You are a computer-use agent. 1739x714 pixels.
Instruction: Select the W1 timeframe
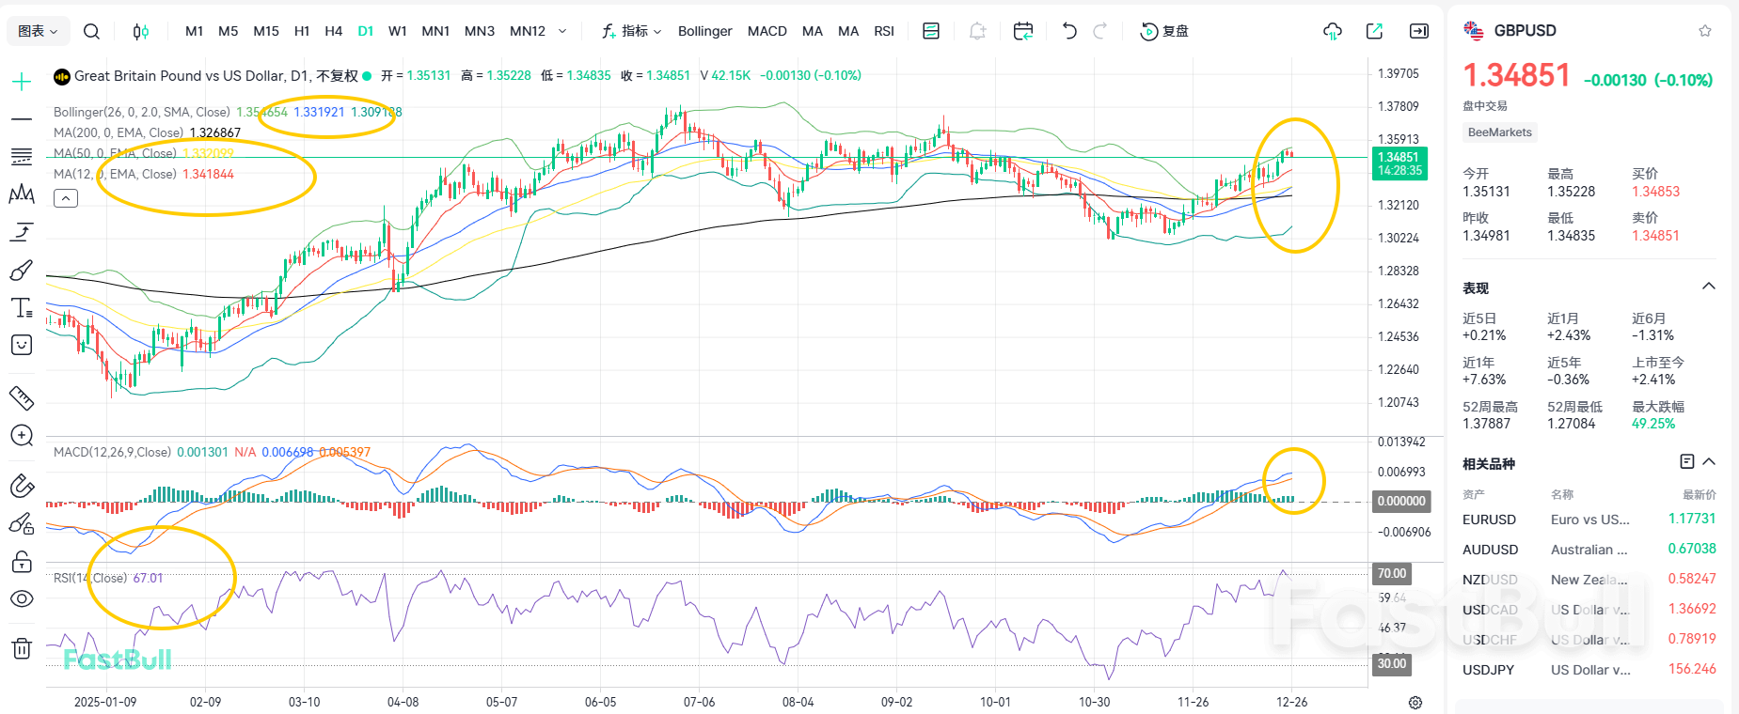pyautogui.click(x=398, y=31)
